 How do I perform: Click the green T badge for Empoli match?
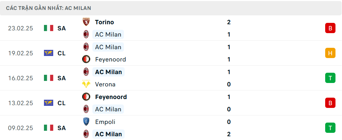pyautogui.click(x=330, y=128)
